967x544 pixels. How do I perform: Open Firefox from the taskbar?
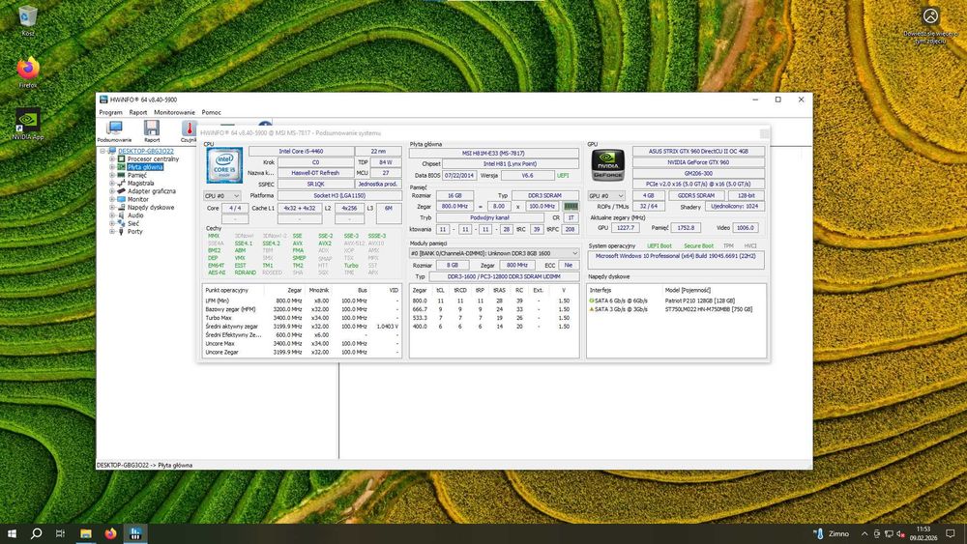click(110, 533)
